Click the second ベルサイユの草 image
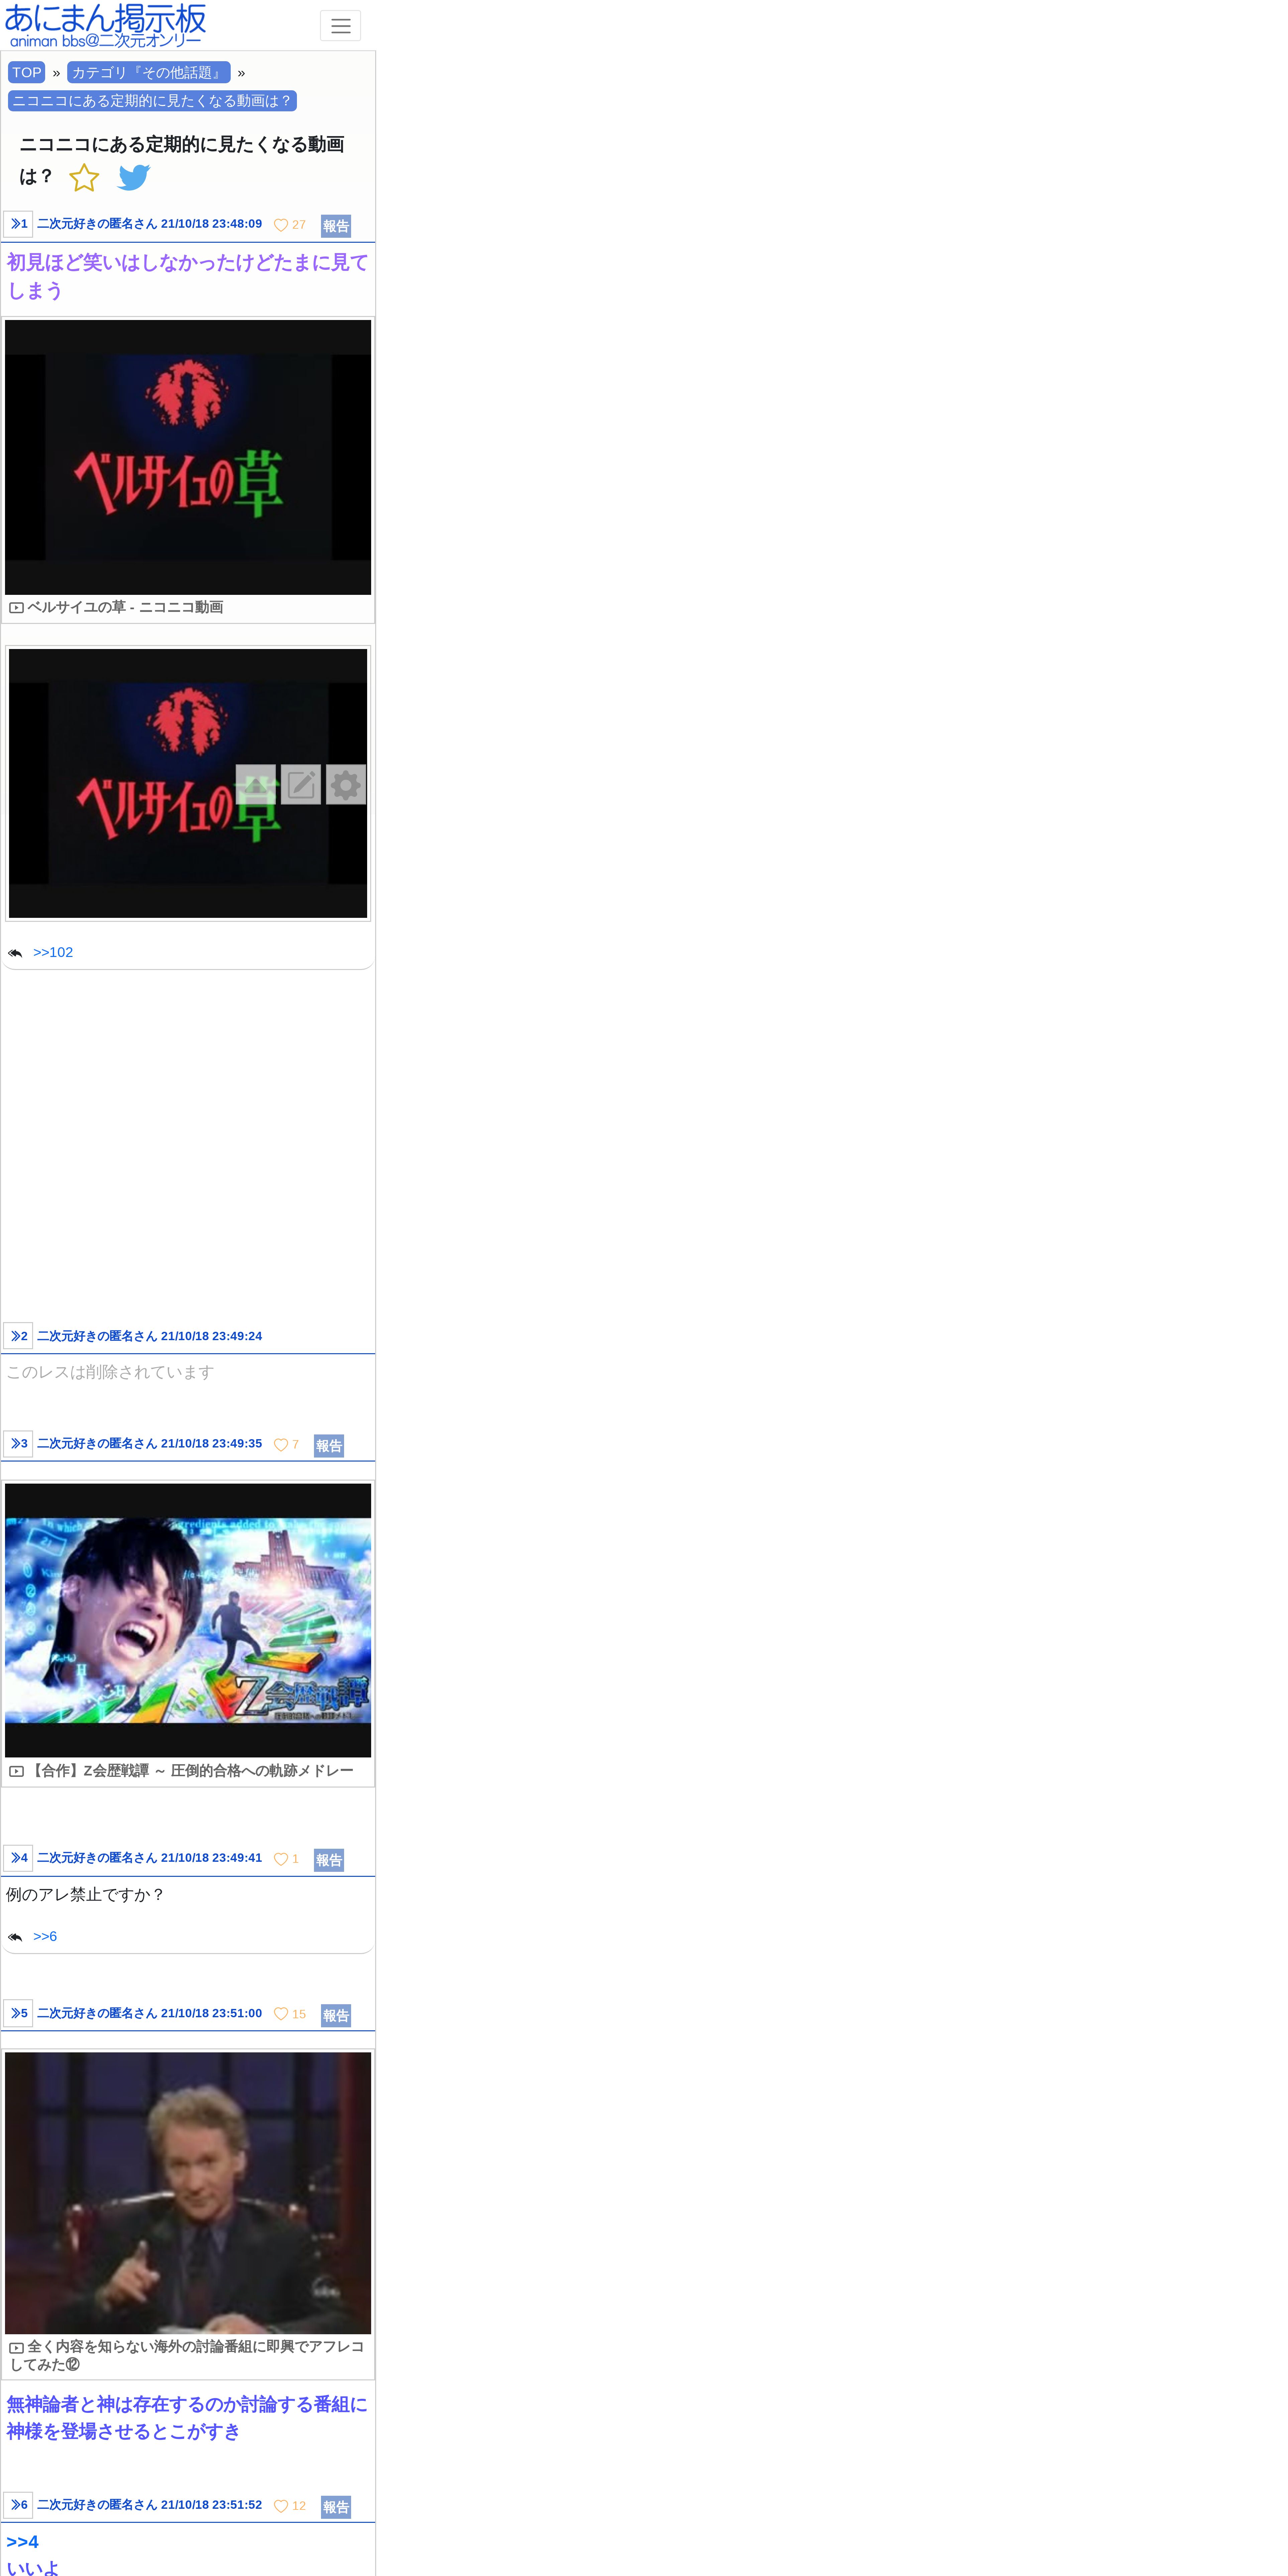The height and width of the screenshot is (2576, 1288). (188, 783)
